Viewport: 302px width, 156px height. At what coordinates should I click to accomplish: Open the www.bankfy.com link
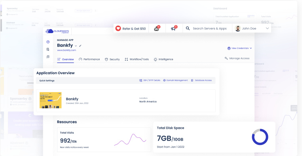click(x=66, y=50)
